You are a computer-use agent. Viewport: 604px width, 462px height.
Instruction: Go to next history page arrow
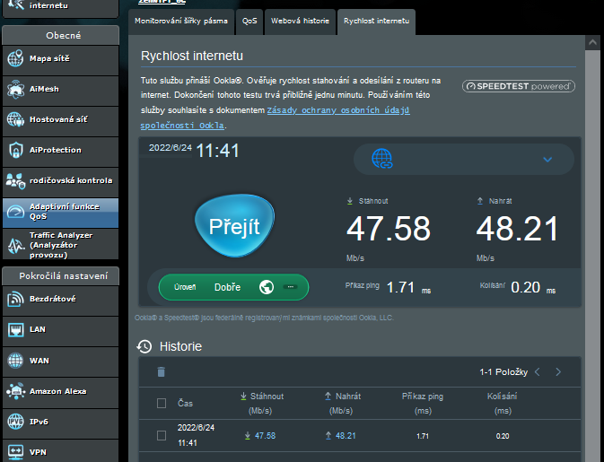[558, 371]
